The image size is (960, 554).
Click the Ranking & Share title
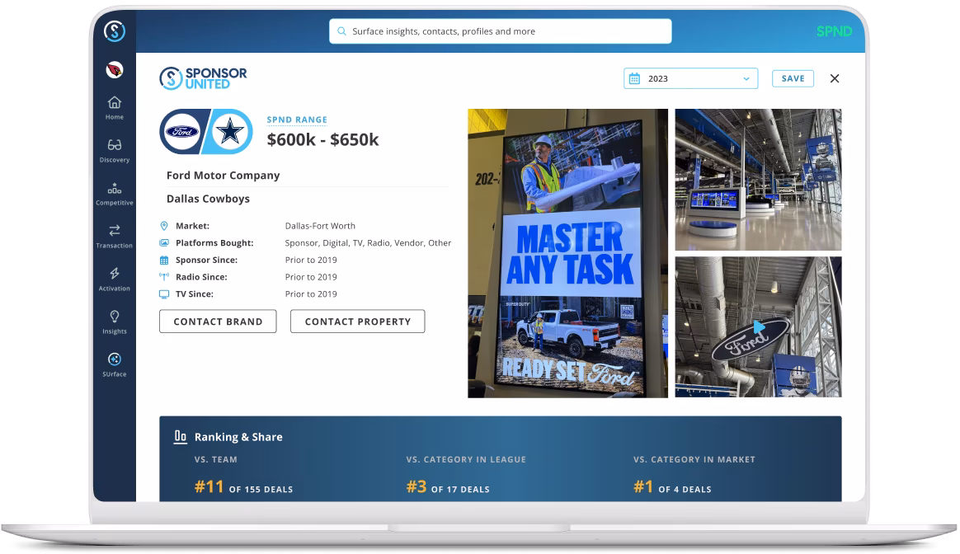239,436
